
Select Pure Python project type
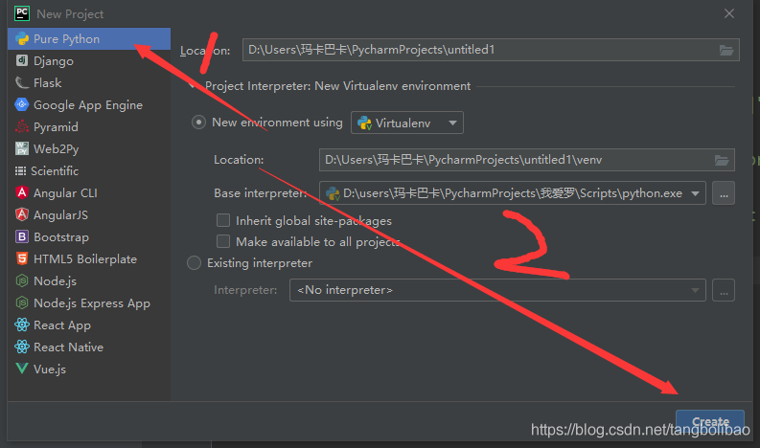pos(89,38)
